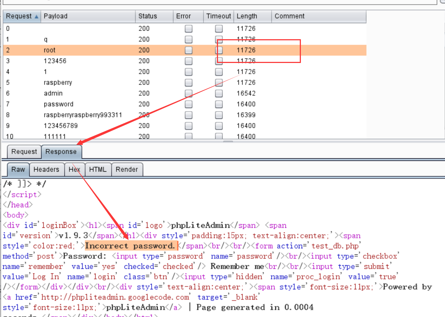Toggle Timeout checkbox for payload raspberry
The height and width of the screenshot is (317, 445).
219,83
